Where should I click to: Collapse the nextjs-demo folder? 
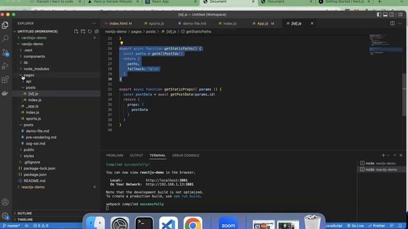[57, 44]
